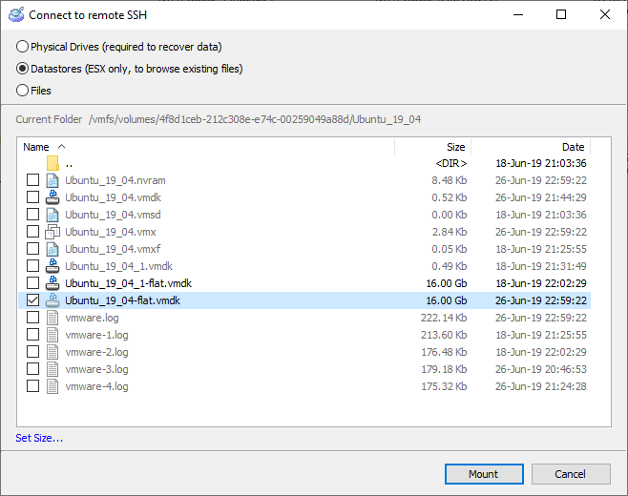Viewport: 628px width, 496px height.
Task: Click the vmware.log file icon
Action: coord(52,318)
